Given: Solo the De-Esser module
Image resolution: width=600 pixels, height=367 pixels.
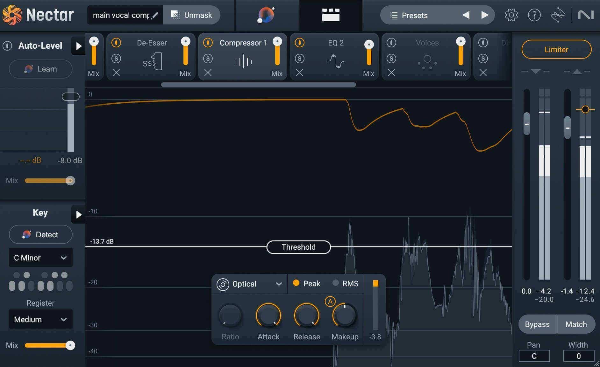Looking at the screenshot, I should [116, 59].
